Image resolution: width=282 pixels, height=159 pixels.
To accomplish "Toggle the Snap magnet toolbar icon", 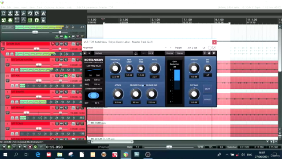I will 37,20.
